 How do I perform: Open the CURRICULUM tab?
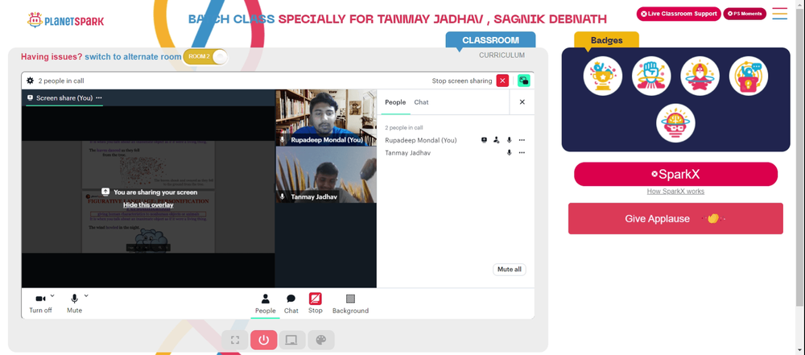(x=502, y=55)
